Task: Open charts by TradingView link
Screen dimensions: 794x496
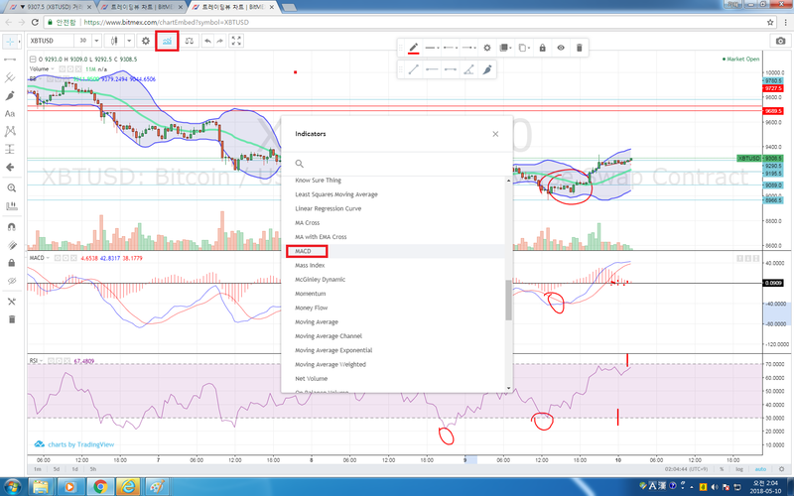Action: coord(73,444)
